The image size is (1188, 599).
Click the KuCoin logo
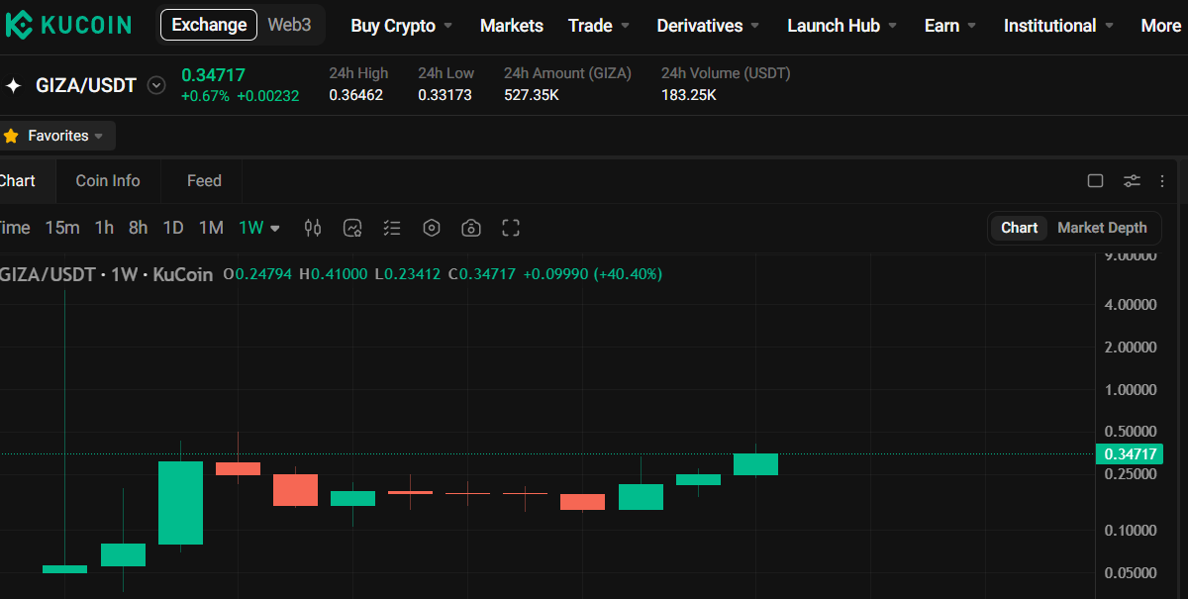69,25
